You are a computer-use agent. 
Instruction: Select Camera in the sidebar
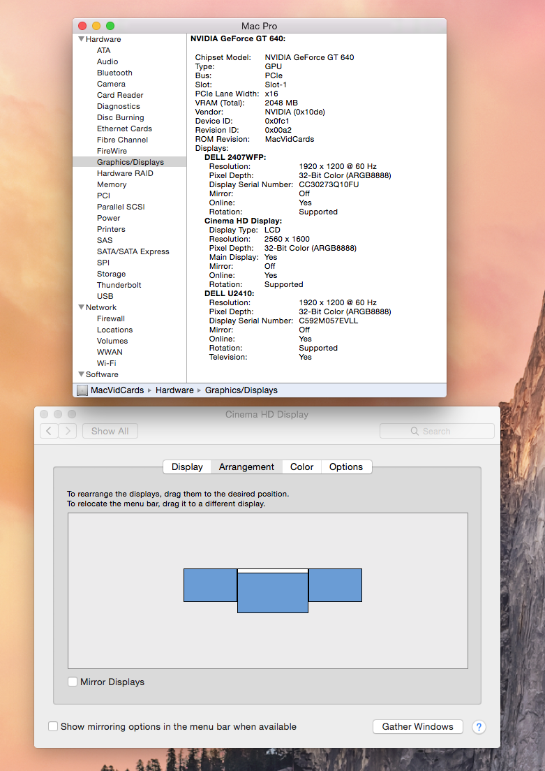click(x=111, y=84)
